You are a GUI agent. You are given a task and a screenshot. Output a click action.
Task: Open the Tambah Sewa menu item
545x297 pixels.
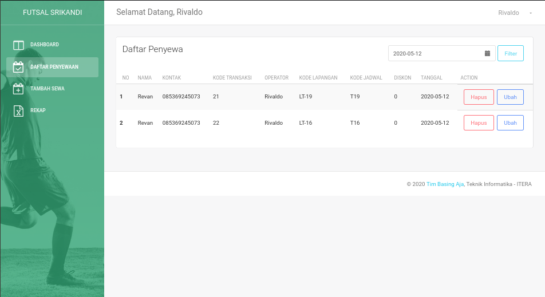[47, 89]
